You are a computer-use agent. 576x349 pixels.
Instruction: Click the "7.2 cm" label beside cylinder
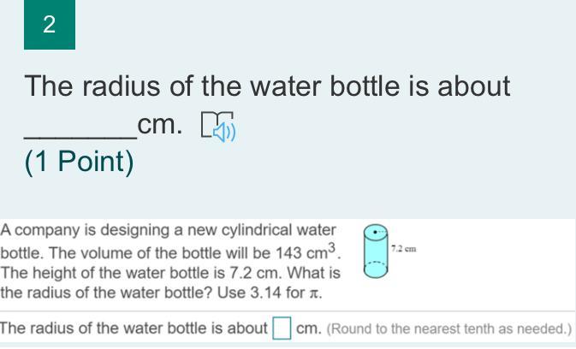tap(404, 249)
